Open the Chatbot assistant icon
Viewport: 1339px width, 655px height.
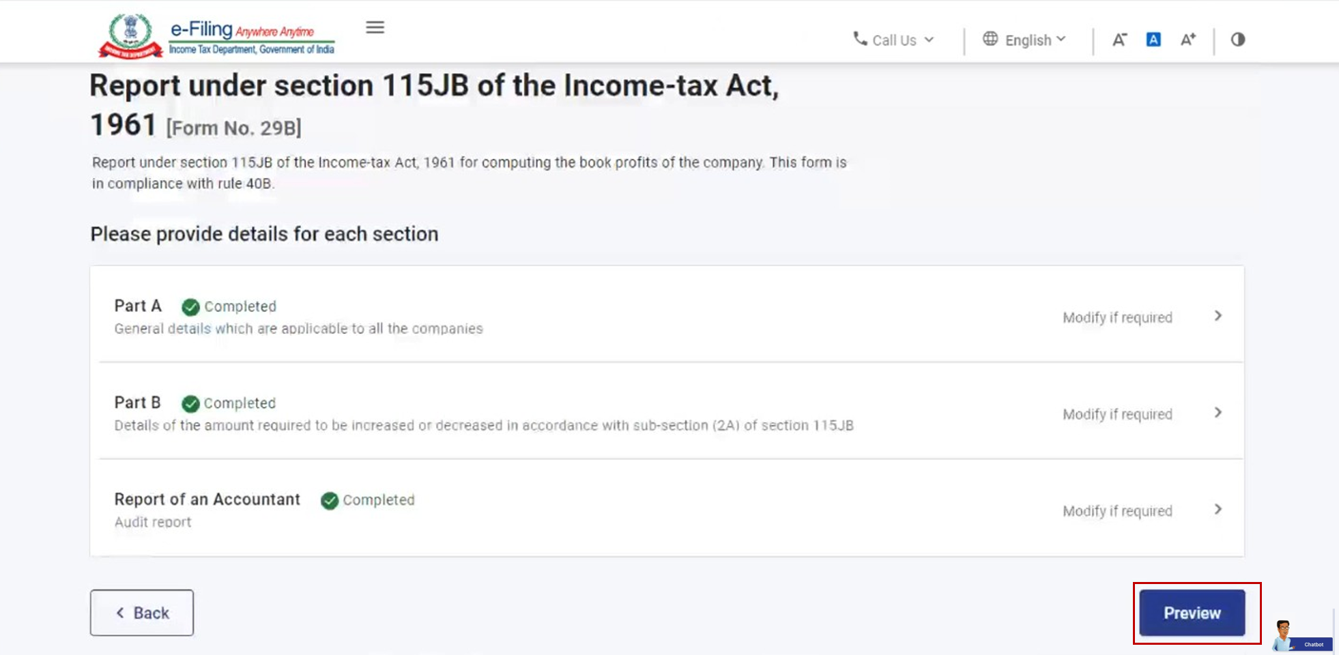(x=1301, y=635)
